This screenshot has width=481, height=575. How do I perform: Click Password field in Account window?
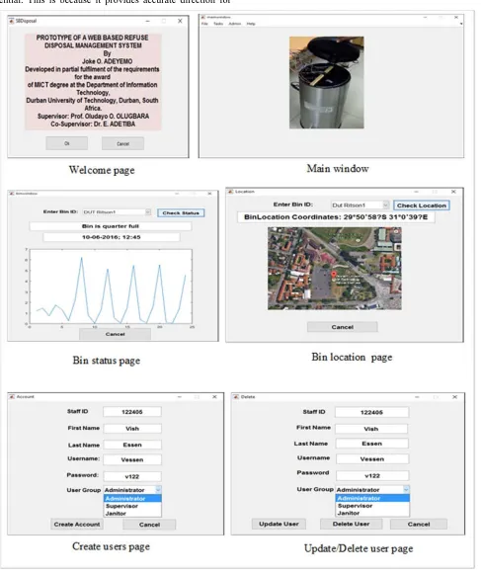(132, 476)
